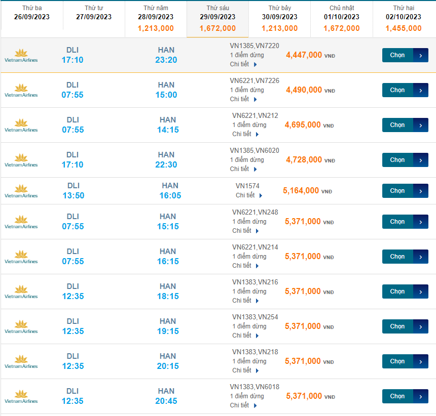
Task: Click the Thứ ba 26/09/2023 date cell
Action: 32,13
